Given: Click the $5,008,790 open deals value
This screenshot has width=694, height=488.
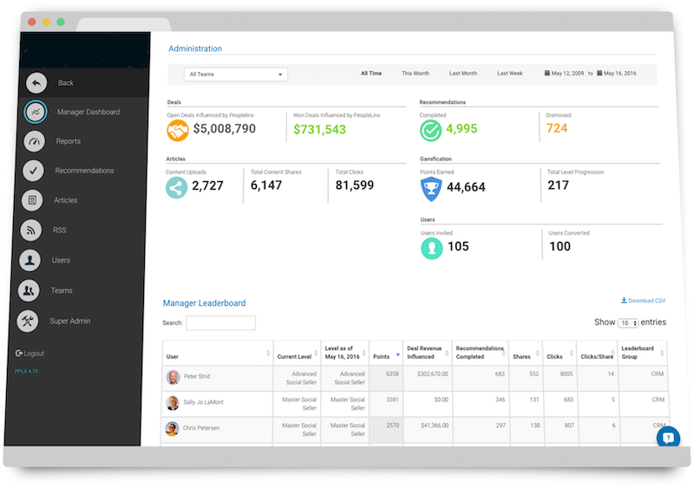Looking at the screenshot, I should pos(225,129).
